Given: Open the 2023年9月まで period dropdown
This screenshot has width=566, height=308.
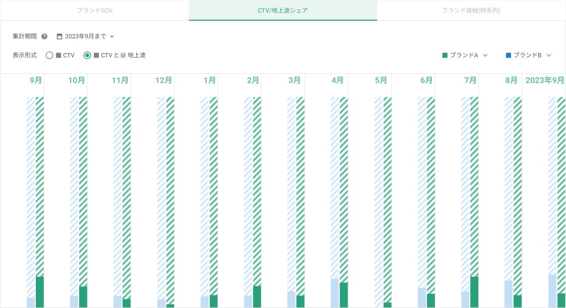Looking at the screenshot, I should pos(86,36).
